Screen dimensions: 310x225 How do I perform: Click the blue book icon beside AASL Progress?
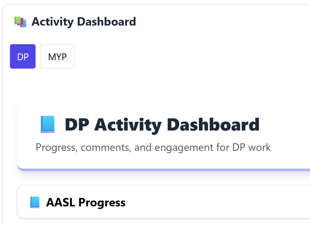pyautogui.click(x=35, y=202)
